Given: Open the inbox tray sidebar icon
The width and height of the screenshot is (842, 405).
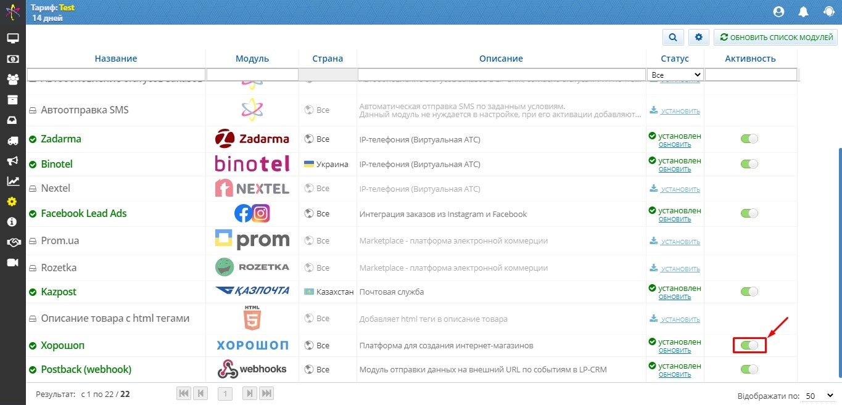Looking at the screenshot, I should [12, 120].
